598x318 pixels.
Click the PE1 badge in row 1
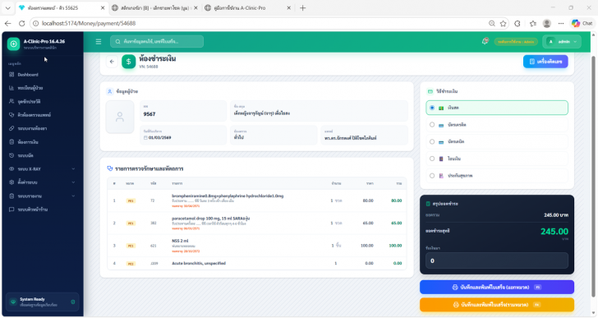point(131,200)
